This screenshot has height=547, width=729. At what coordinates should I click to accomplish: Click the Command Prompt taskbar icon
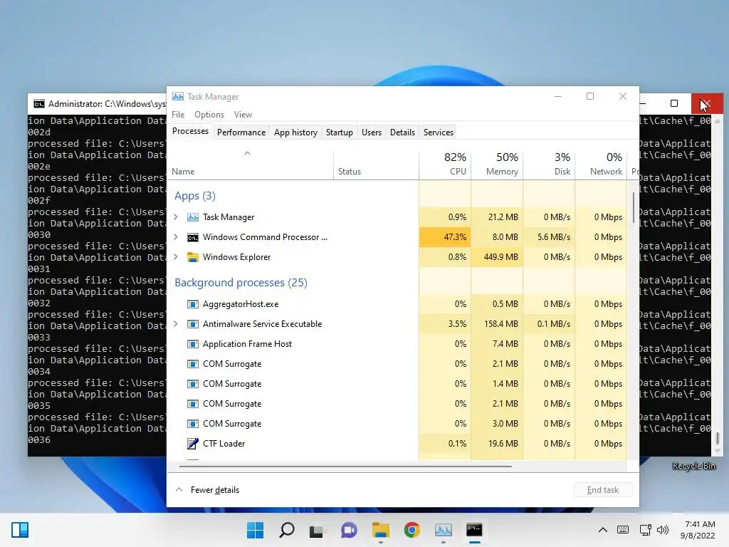point(474,530)
